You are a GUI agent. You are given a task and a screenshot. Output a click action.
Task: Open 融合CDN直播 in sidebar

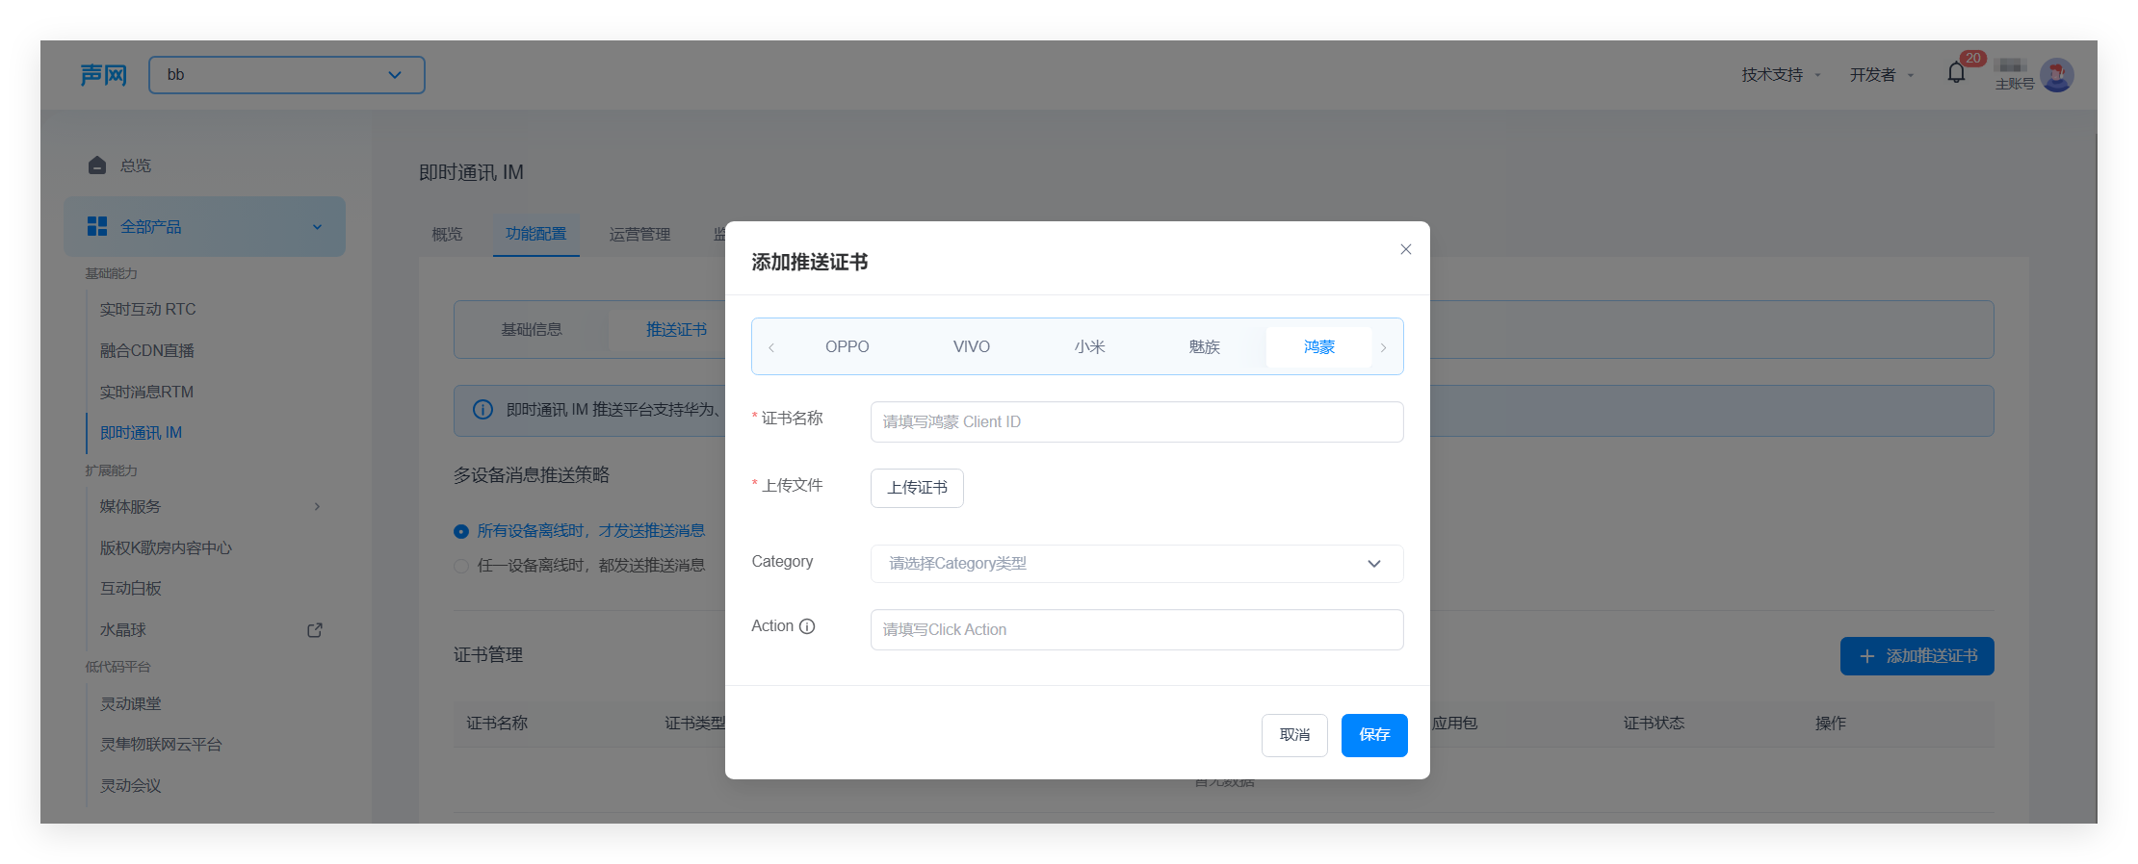coord(146,351)
